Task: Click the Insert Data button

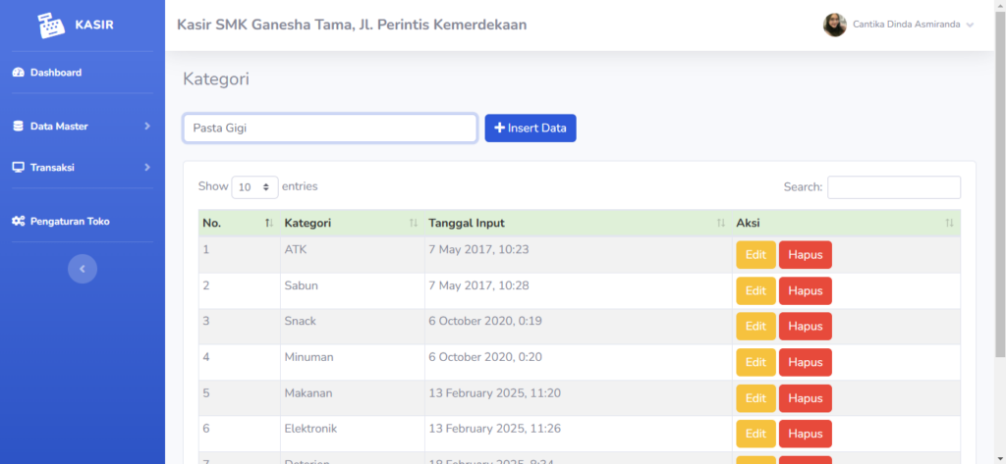Action: point(530,128)
